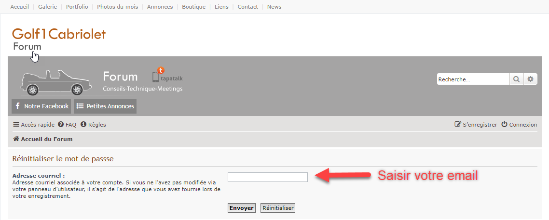Open advanced search gear icon

[531, 79]
